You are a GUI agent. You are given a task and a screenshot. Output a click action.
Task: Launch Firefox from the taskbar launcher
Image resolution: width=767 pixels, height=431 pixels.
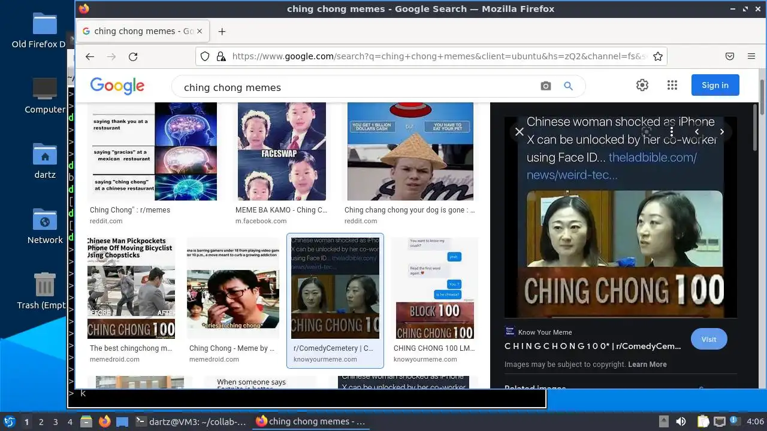105,421
